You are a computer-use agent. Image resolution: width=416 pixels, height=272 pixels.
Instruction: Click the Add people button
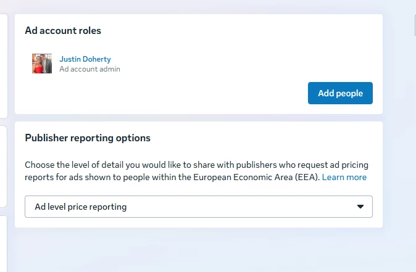coord(340,93)
